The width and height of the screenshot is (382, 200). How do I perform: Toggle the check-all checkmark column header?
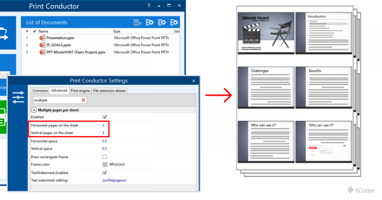34,31
